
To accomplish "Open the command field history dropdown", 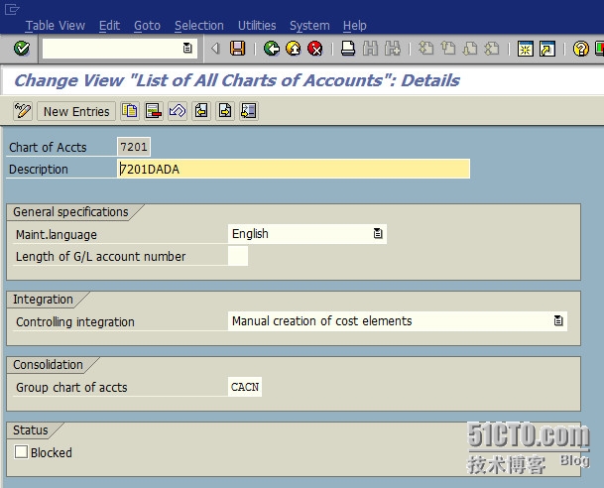I will [187, 49].
